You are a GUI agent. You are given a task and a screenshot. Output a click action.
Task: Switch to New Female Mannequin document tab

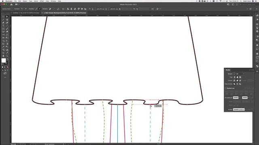click(x=65, y=13)
